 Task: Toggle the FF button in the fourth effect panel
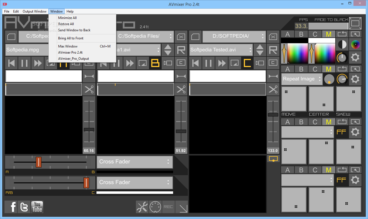(341, 180)
